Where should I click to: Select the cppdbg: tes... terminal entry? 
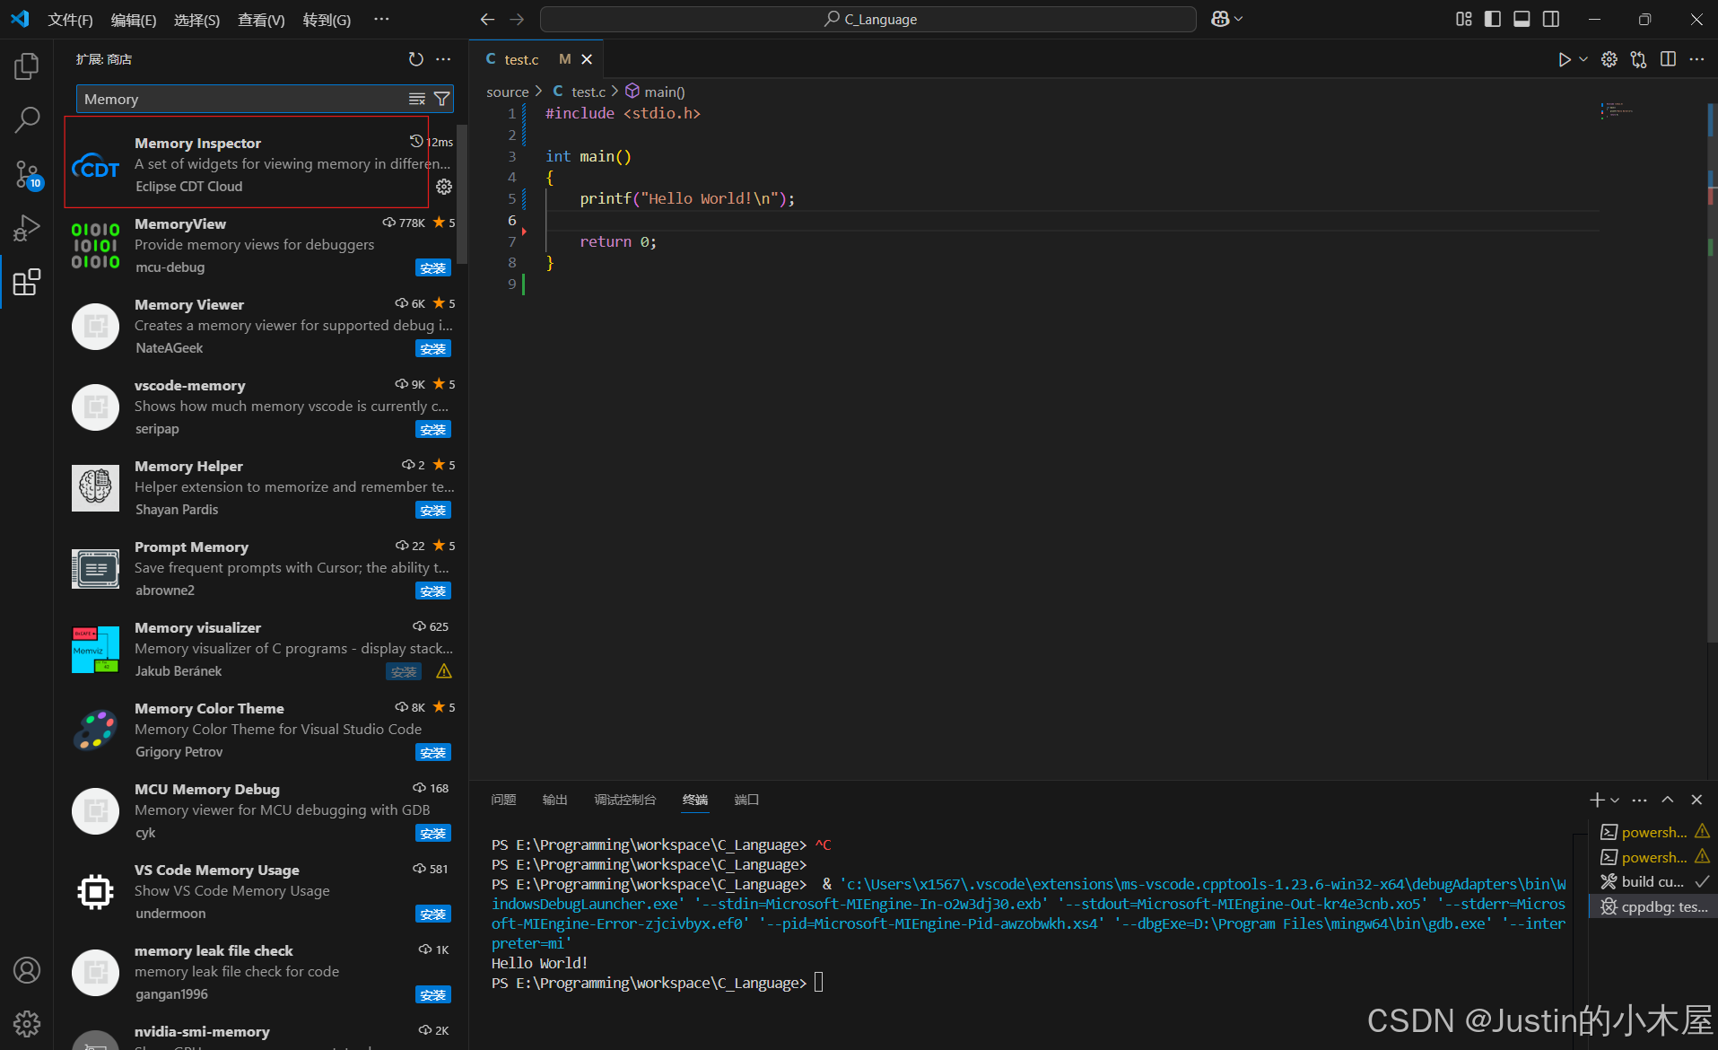pos(1653,906)
